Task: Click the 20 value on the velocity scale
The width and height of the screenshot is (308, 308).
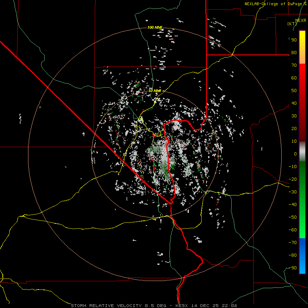Action: tap(294, 129)
